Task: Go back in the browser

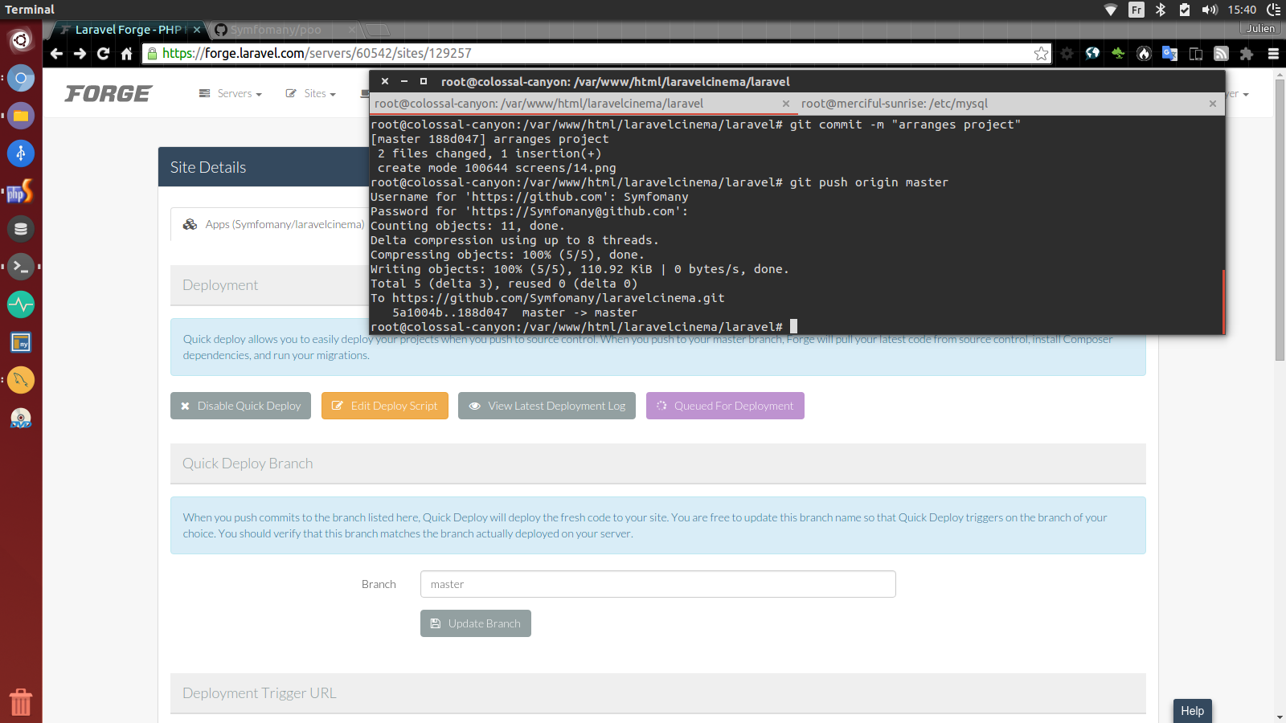Action: coord(56,54)
